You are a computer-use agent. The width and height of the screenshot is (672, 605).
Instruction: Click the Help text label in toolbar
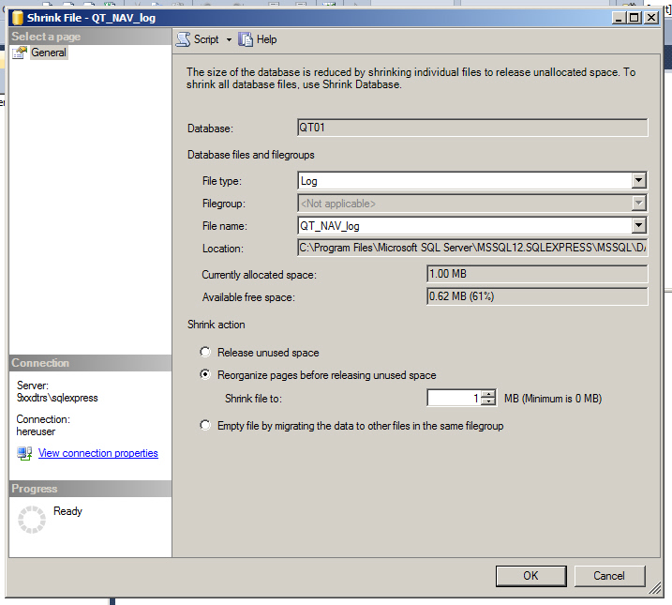tap(267, 39)
